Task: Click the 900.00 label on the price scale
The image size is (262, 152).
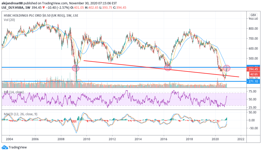Action: tap(253, 18)
